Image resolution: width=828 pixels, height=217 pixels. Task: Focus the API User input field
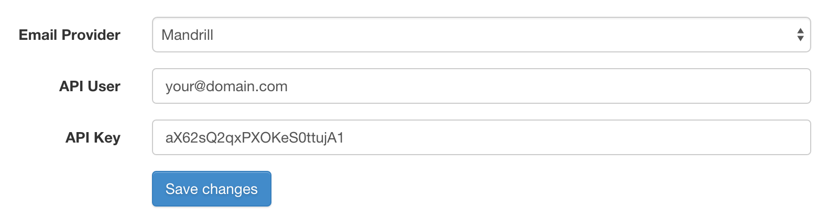click(x=481, y=86)
